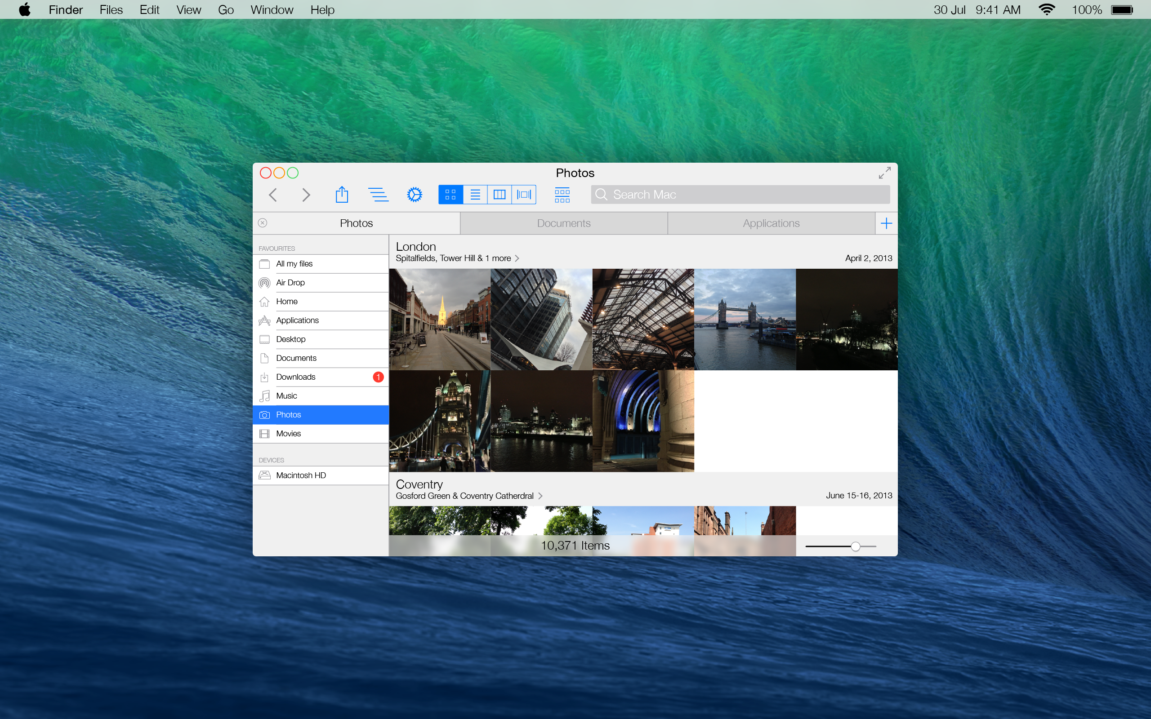1151x719 pixels.
Task: Expand the London locations chevron
Action: tap(517, 258)
